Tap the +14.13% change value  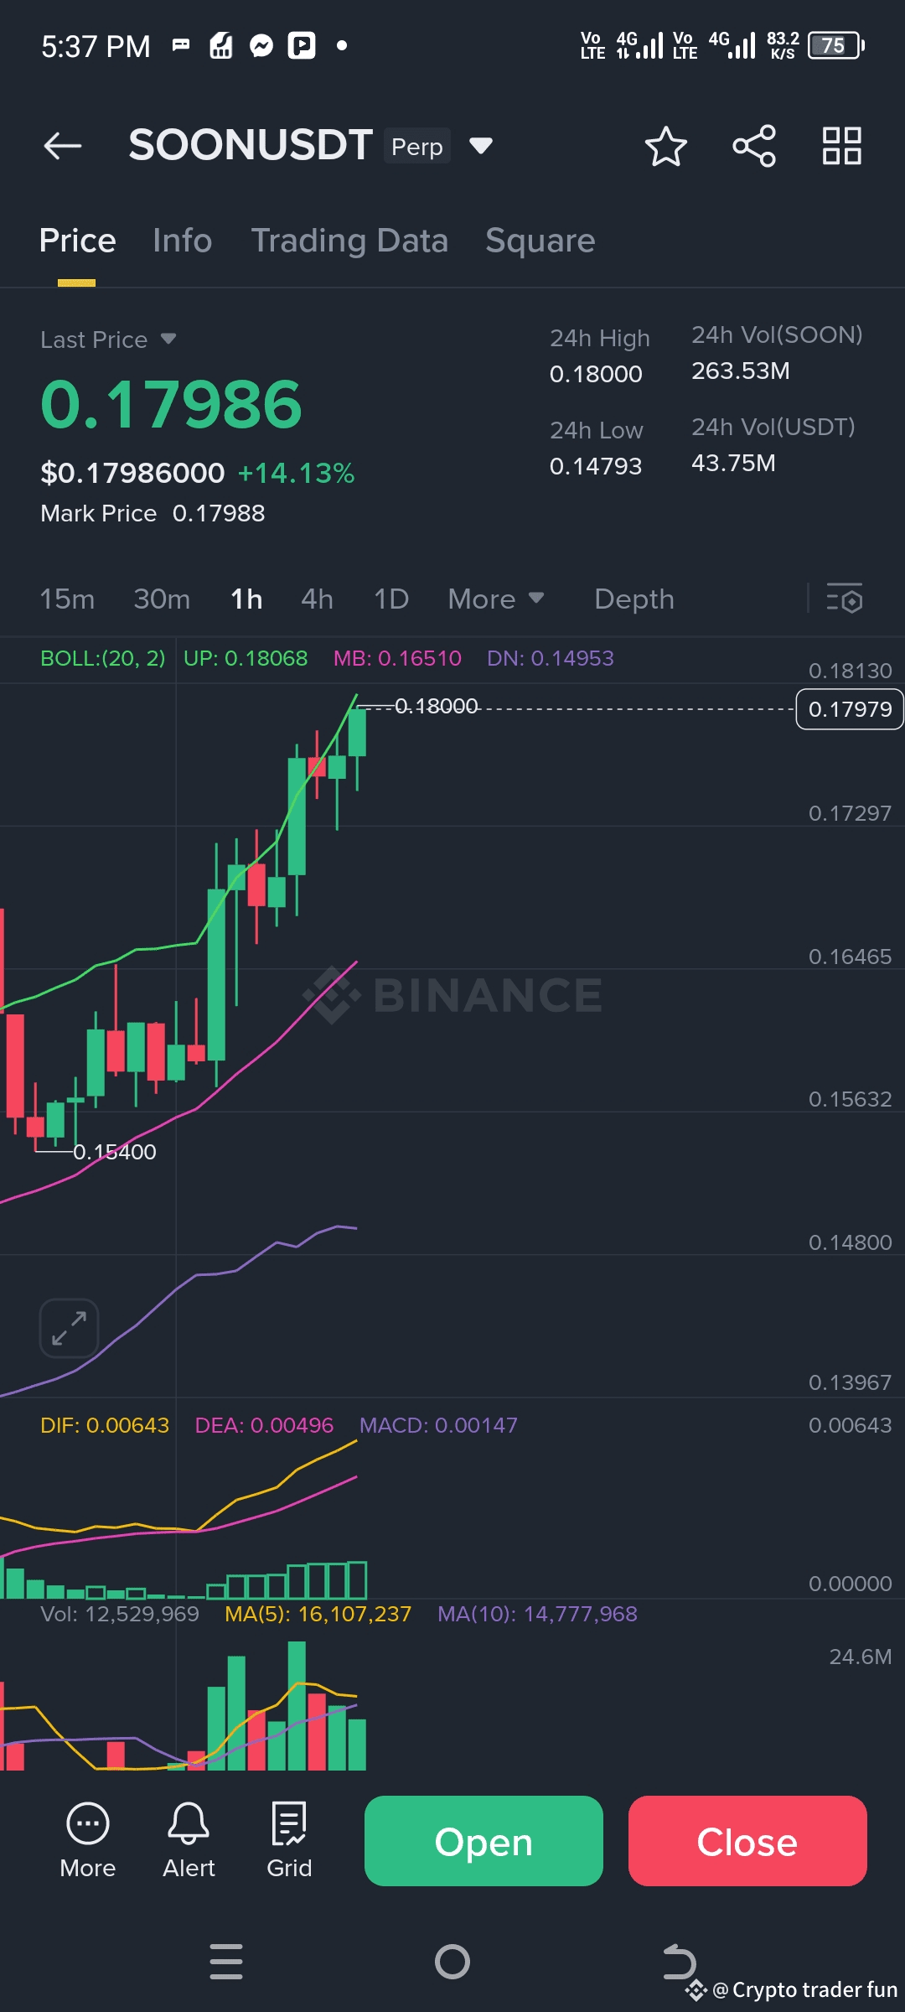pos(297,473)
